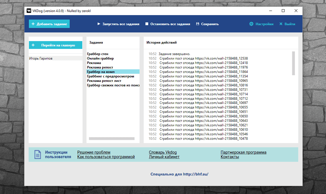Open Настройки settings
Screen dimensions: 326x194
(x=261, y=24)
